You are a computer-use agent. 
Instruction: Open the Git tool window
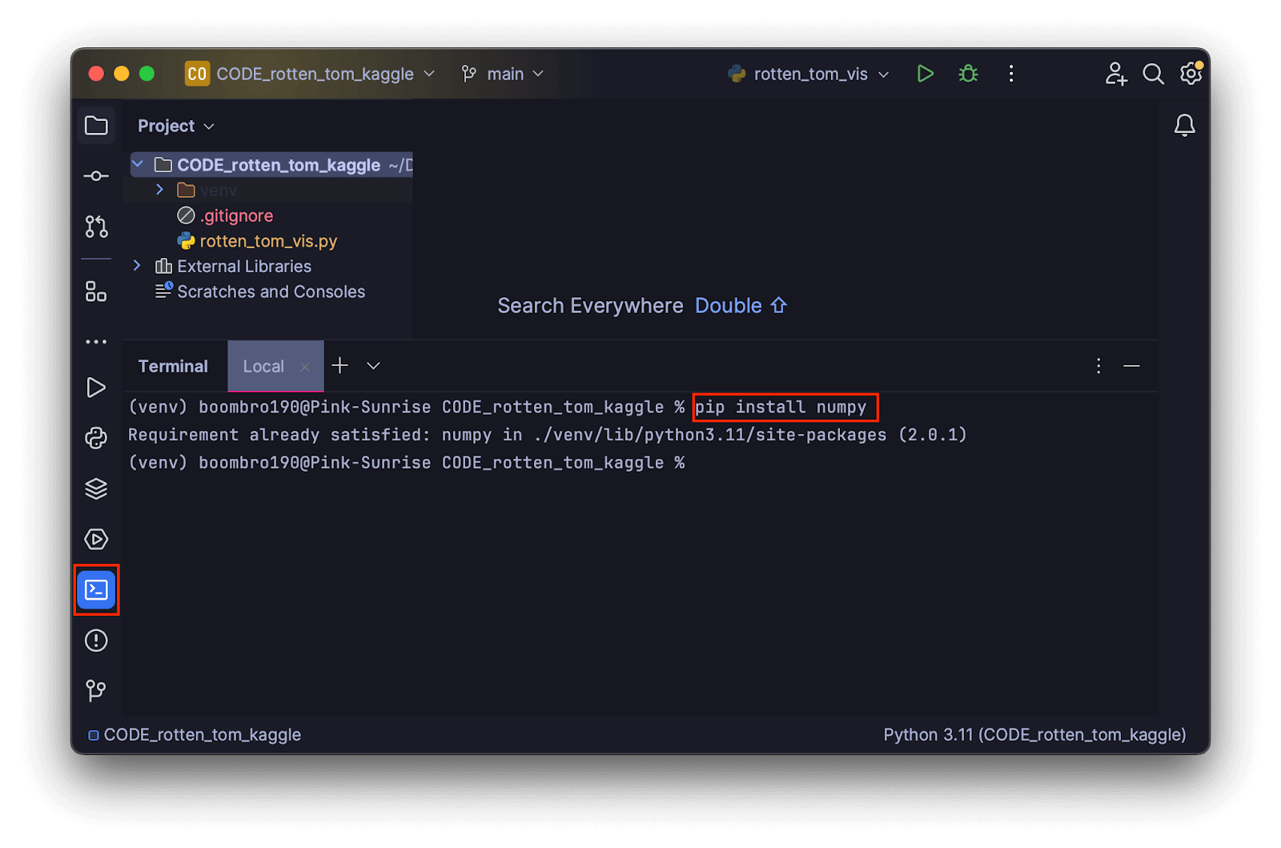click(x=96, y=690)
